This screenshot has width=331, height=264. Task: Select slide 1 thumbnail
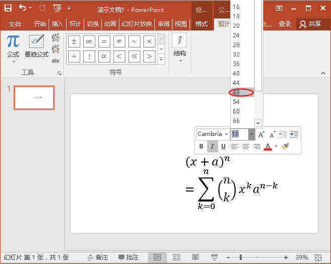click(x=34, y=97)
